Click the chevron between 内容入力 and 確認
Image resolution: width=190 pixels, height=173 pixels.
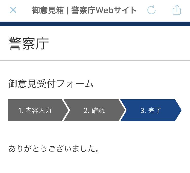[66, 110]
